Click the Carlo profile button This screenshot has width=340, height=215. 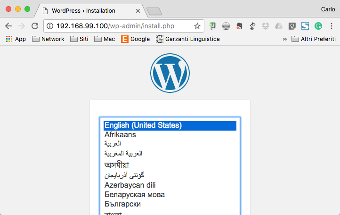click(328, 9)
